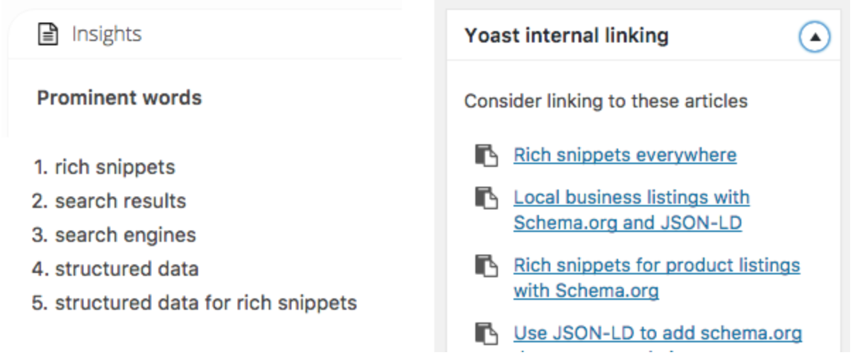This screenshot has width=853, height=355.
Task: Click copy icon beside Local business listings
Action: pyautogui.click(x=486, y=197)
